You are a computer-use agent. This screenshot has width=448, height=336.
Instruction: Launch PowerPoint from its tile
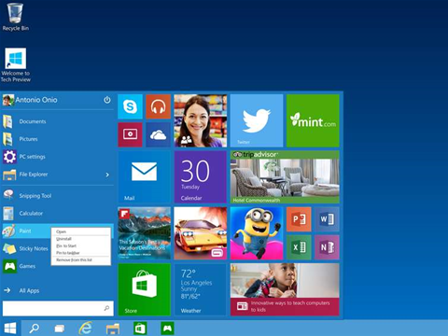299,219
